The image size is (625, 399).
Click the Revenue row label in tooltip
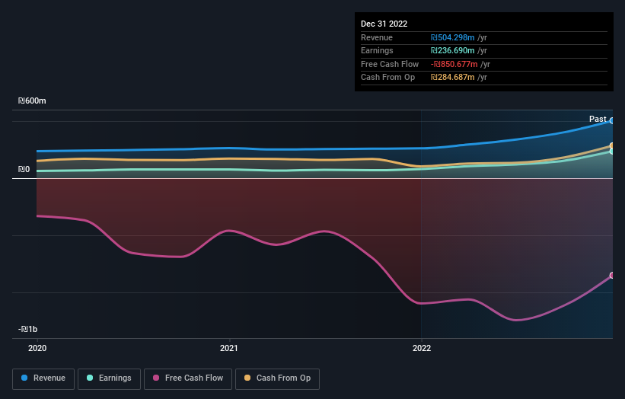[x=377, y=38]
